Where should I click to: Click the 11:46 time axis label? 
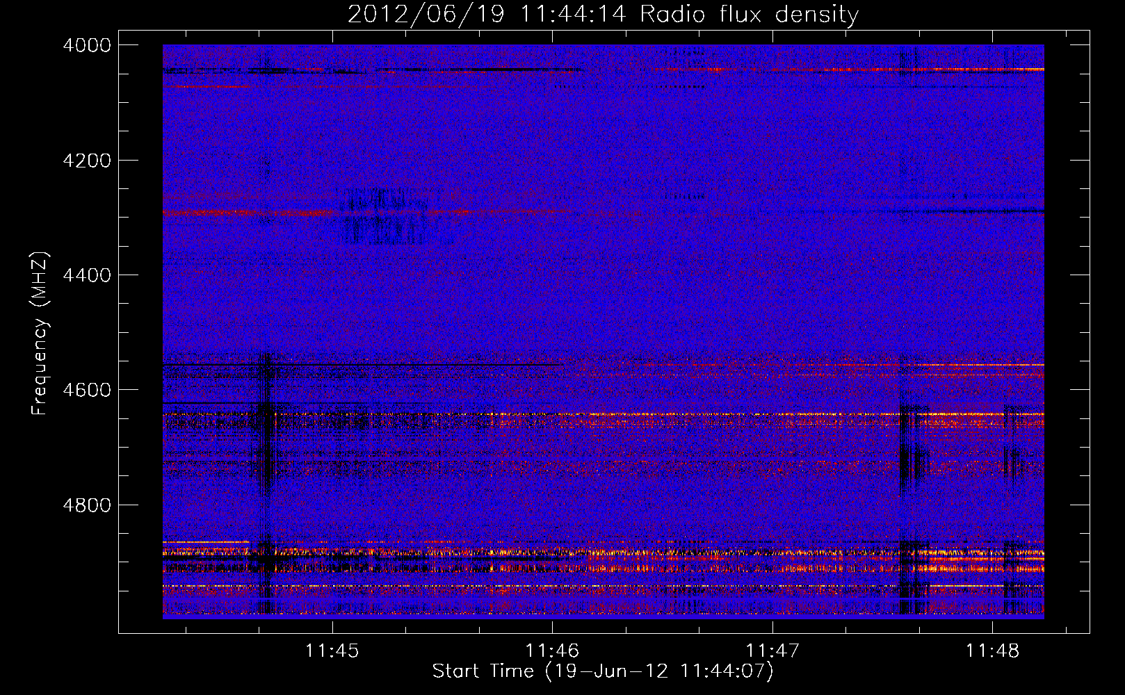pyautogui.click(x=552, y=651)
